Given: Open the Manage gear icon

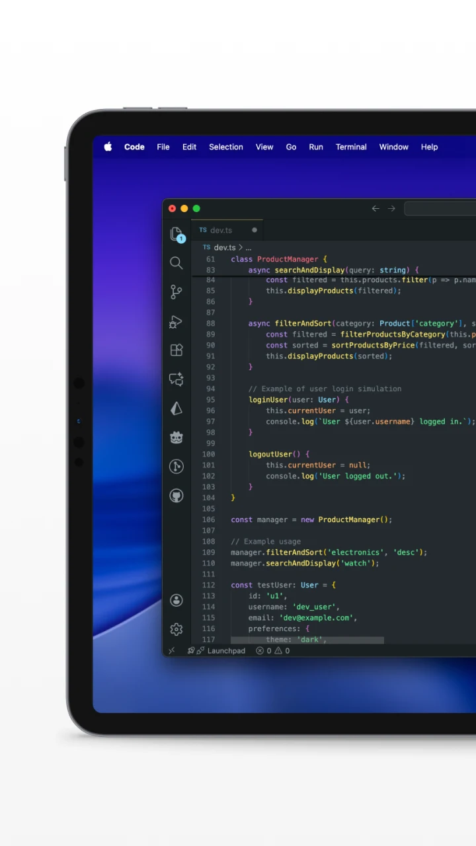Looking at the screenshot, I should 176,629.
